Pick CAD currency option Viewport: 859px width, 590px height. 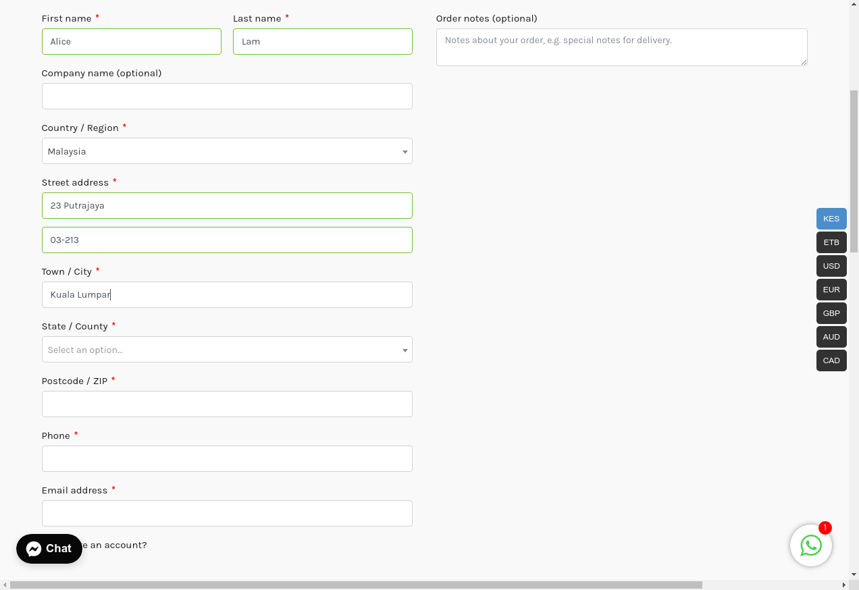[831, 360]
